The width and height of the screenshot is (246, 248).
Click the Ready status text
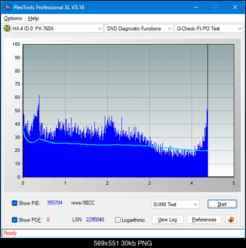click(10, 233)
